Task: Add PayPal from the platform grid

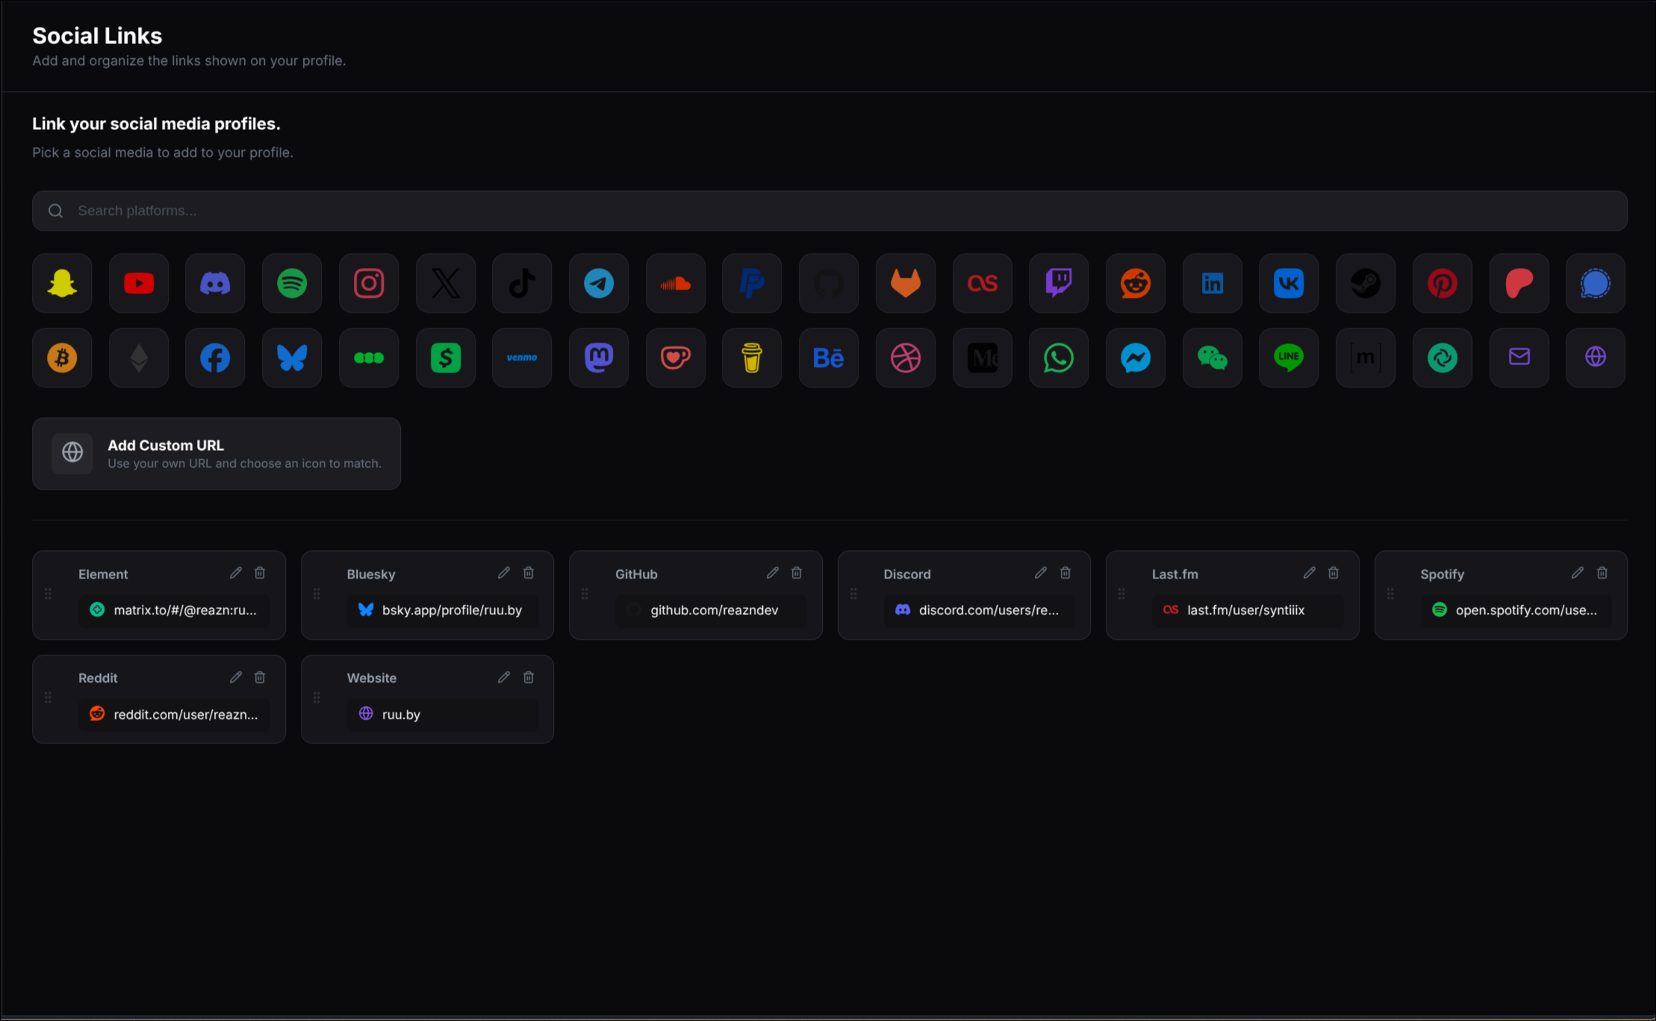Action: (x=752, y=284)
